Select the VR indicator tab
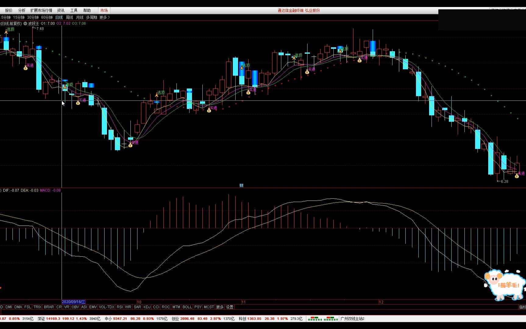This screenshot has width=526, height=329. click(x=67, y=307)
